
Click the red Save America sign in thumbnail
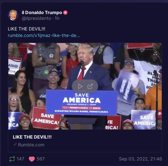tap(46, 118)
